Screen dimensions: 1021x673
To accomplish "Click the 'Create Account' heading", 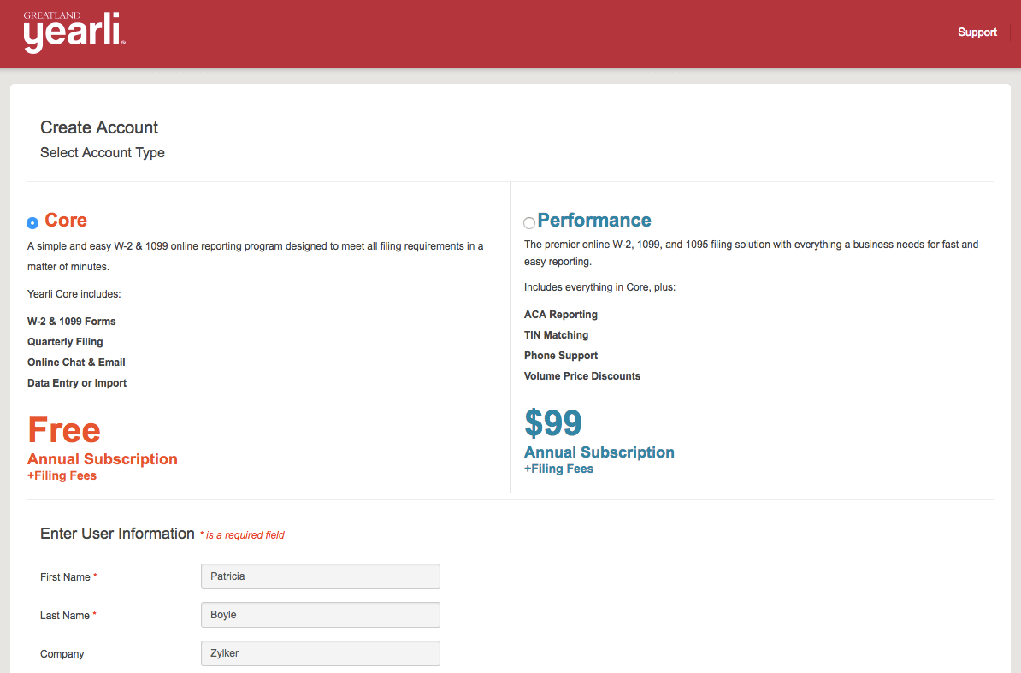I will (x=99, y=127).
